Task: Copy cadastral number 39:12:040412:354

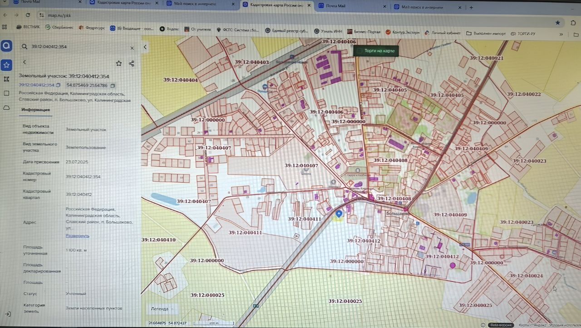Action: point(58,85)
